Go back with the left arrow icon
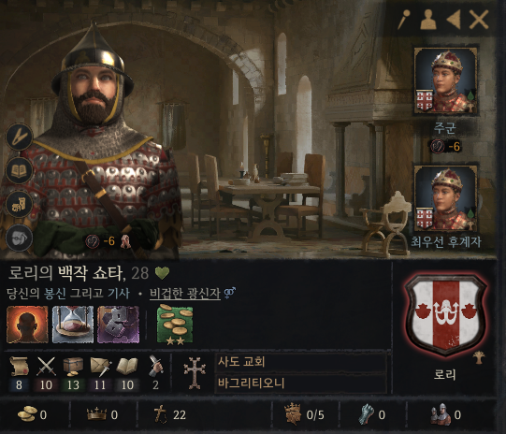The height and width of the screenshot is (434, 506). [454, 20]
